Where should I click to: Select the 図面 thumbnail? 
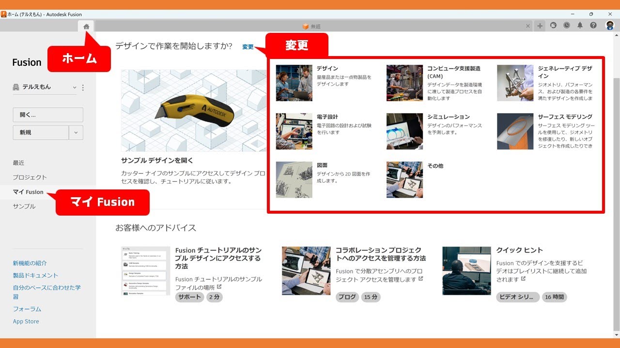(x=294, y=179)
